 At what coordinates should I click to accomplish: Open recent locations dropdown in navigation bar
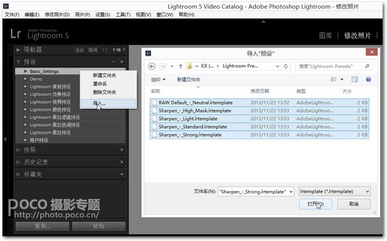click(x=172, y=66)
